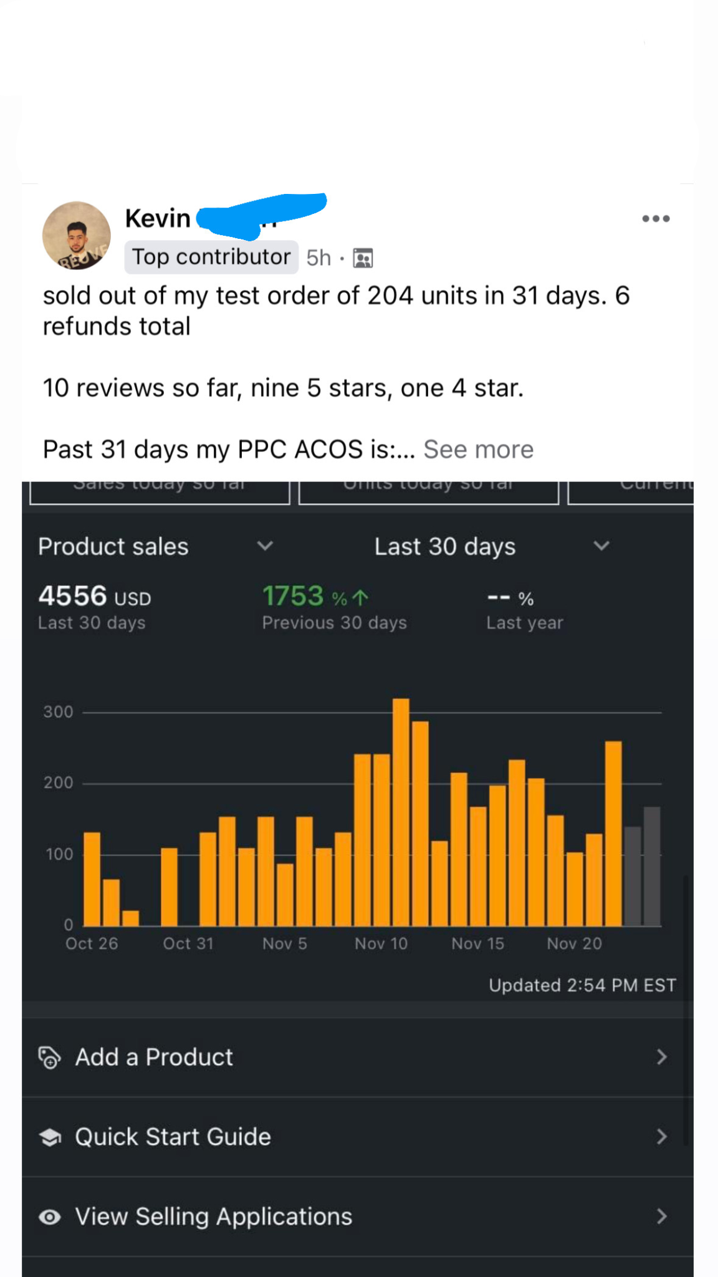Open View Selling Applications

click(x=213, y=1216)
